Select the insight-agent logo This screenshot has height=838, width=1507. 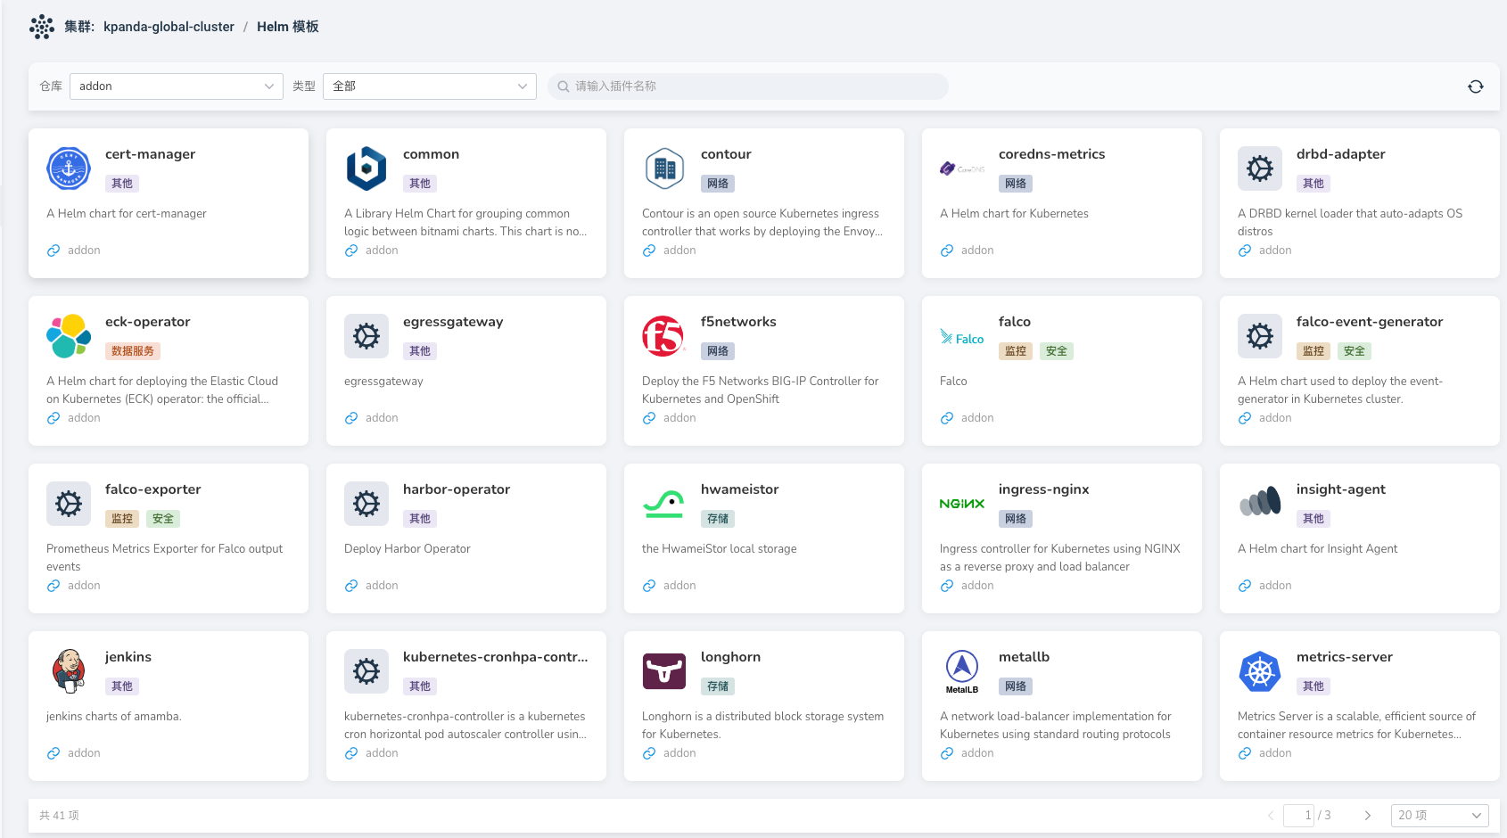1260,503
